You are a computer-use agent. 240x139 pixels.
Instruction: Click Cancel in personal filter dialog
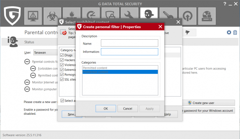128,109
